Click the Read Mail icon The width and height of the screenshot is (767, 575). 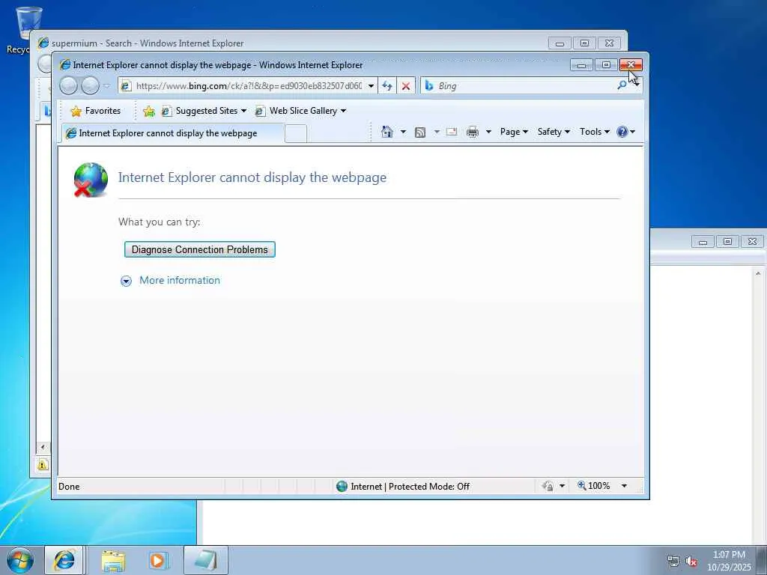point(452,132)
